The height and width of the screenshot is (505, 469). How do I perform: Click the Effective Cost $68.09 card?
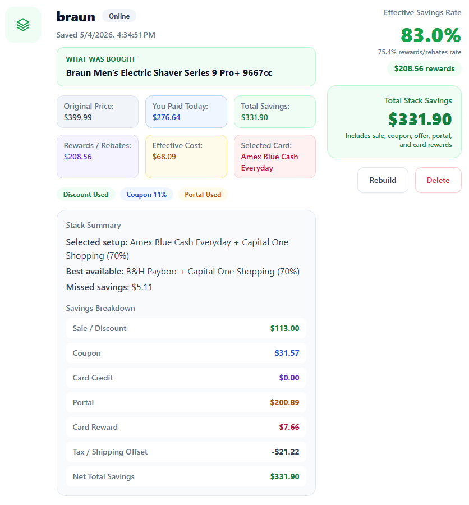(186, 157)
